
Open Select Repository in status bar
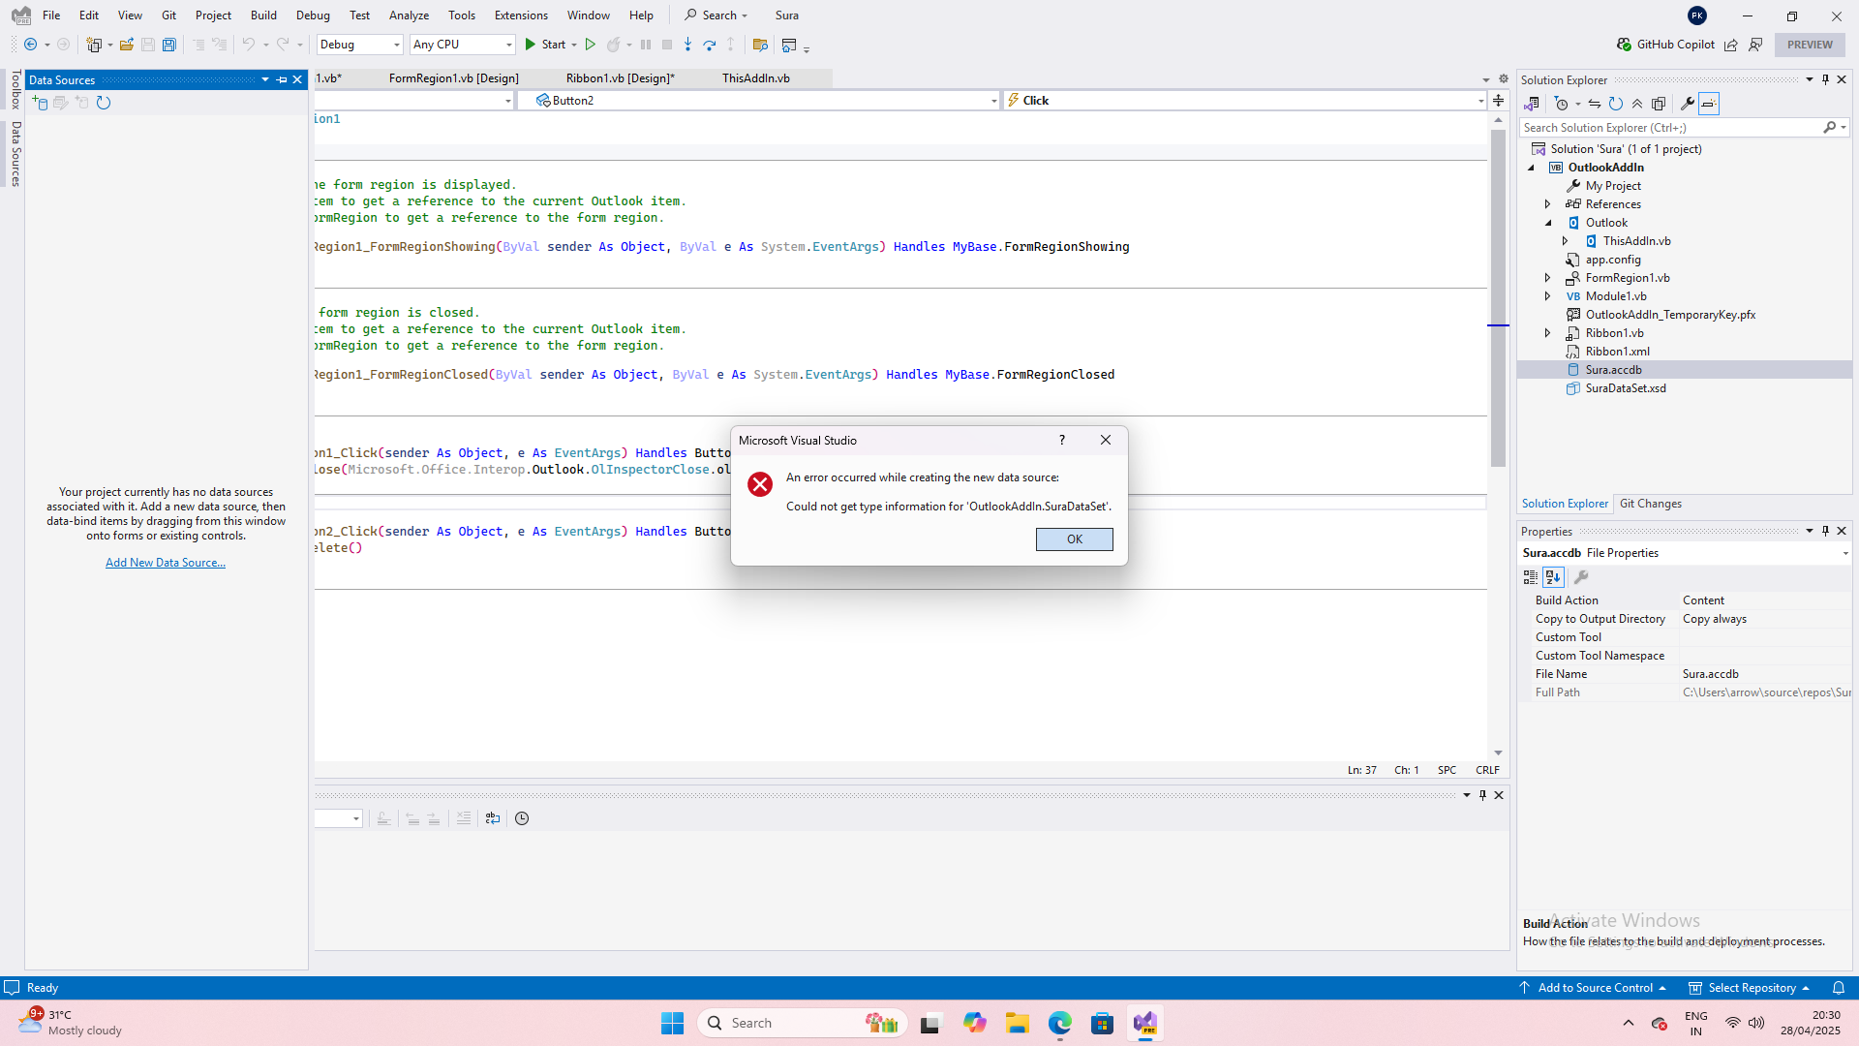1750,988
